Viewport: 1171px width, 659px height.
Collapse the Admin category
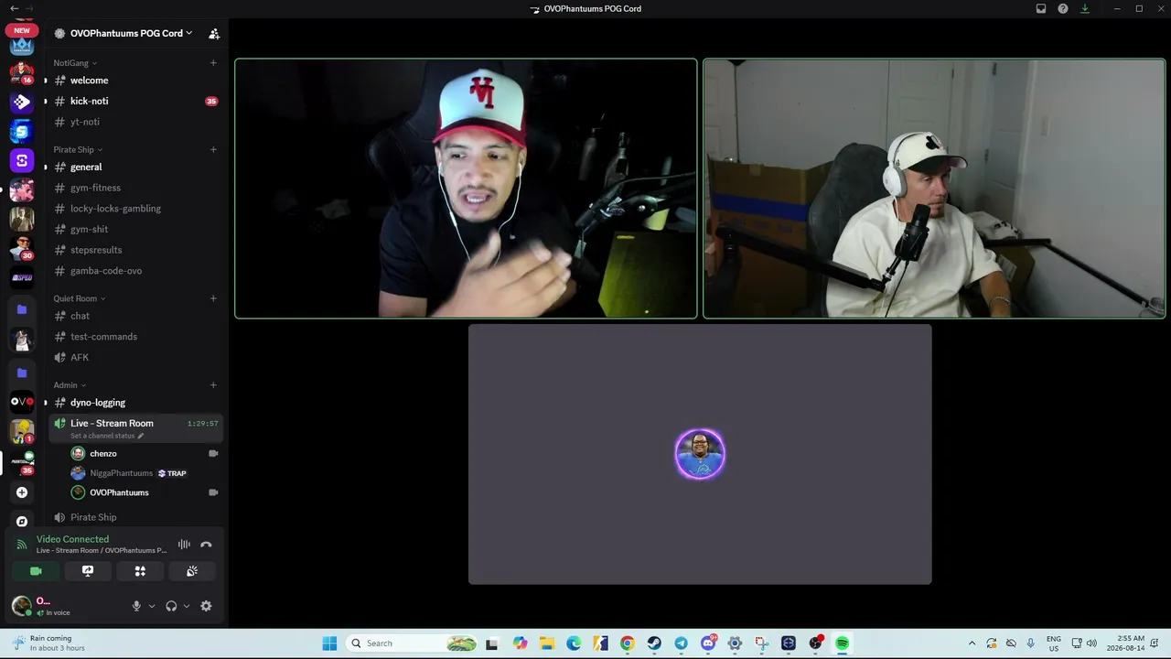point(70,385)
